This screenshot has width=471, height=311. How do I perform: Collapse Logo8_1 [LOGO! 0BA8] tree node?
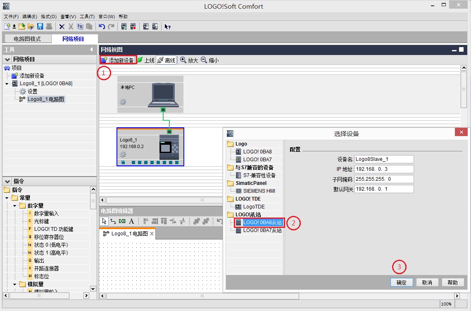7,84
